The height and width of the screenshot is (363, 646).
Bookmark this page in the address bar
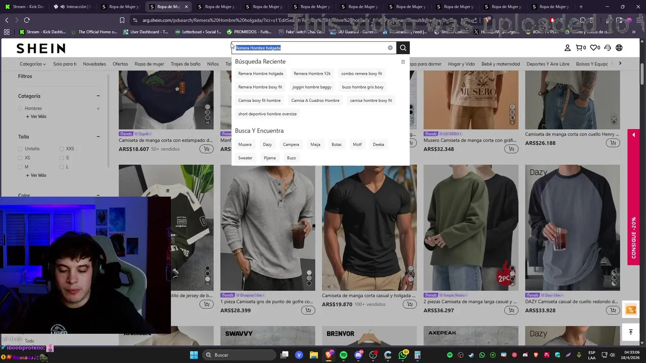pyautogui.click(x=122, y=20)
